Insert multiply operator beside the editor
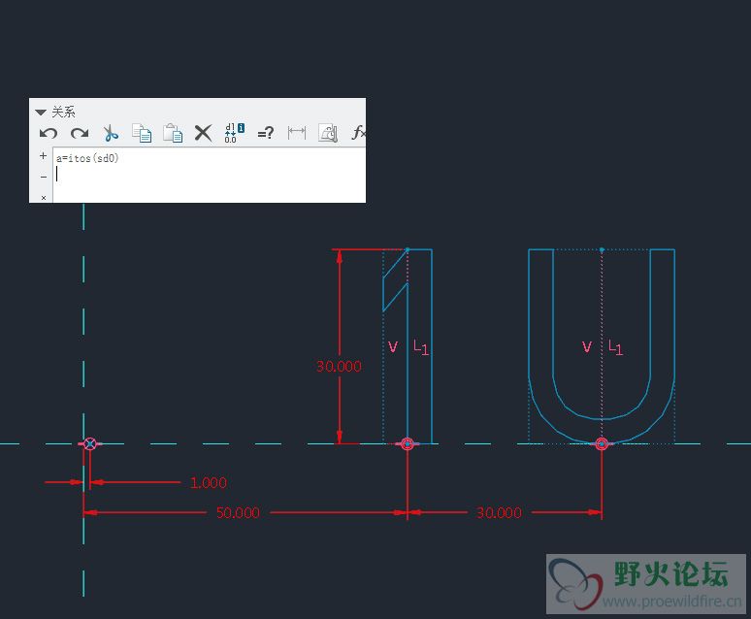 (x=44, y=197)
